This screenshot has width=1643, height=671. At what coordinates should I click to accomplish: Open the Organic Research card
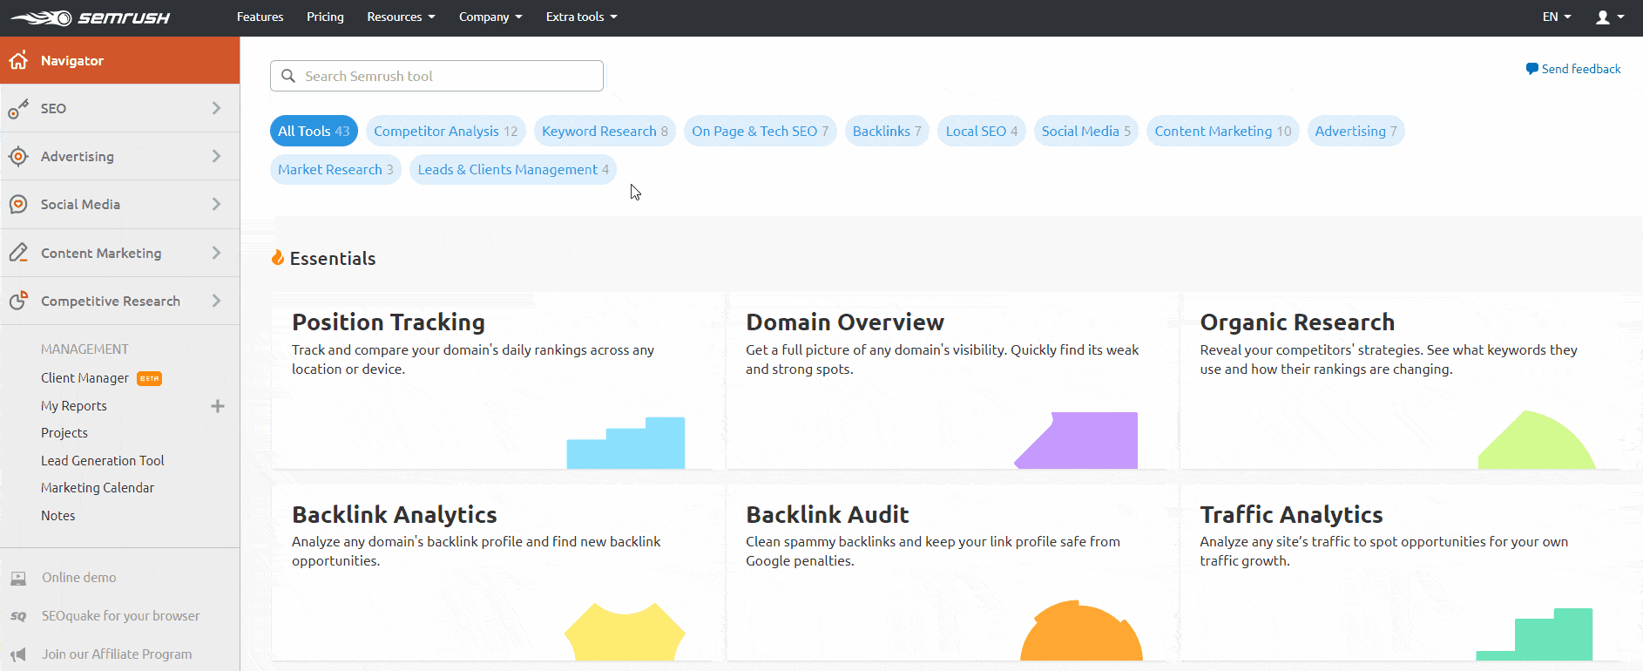1407,381
